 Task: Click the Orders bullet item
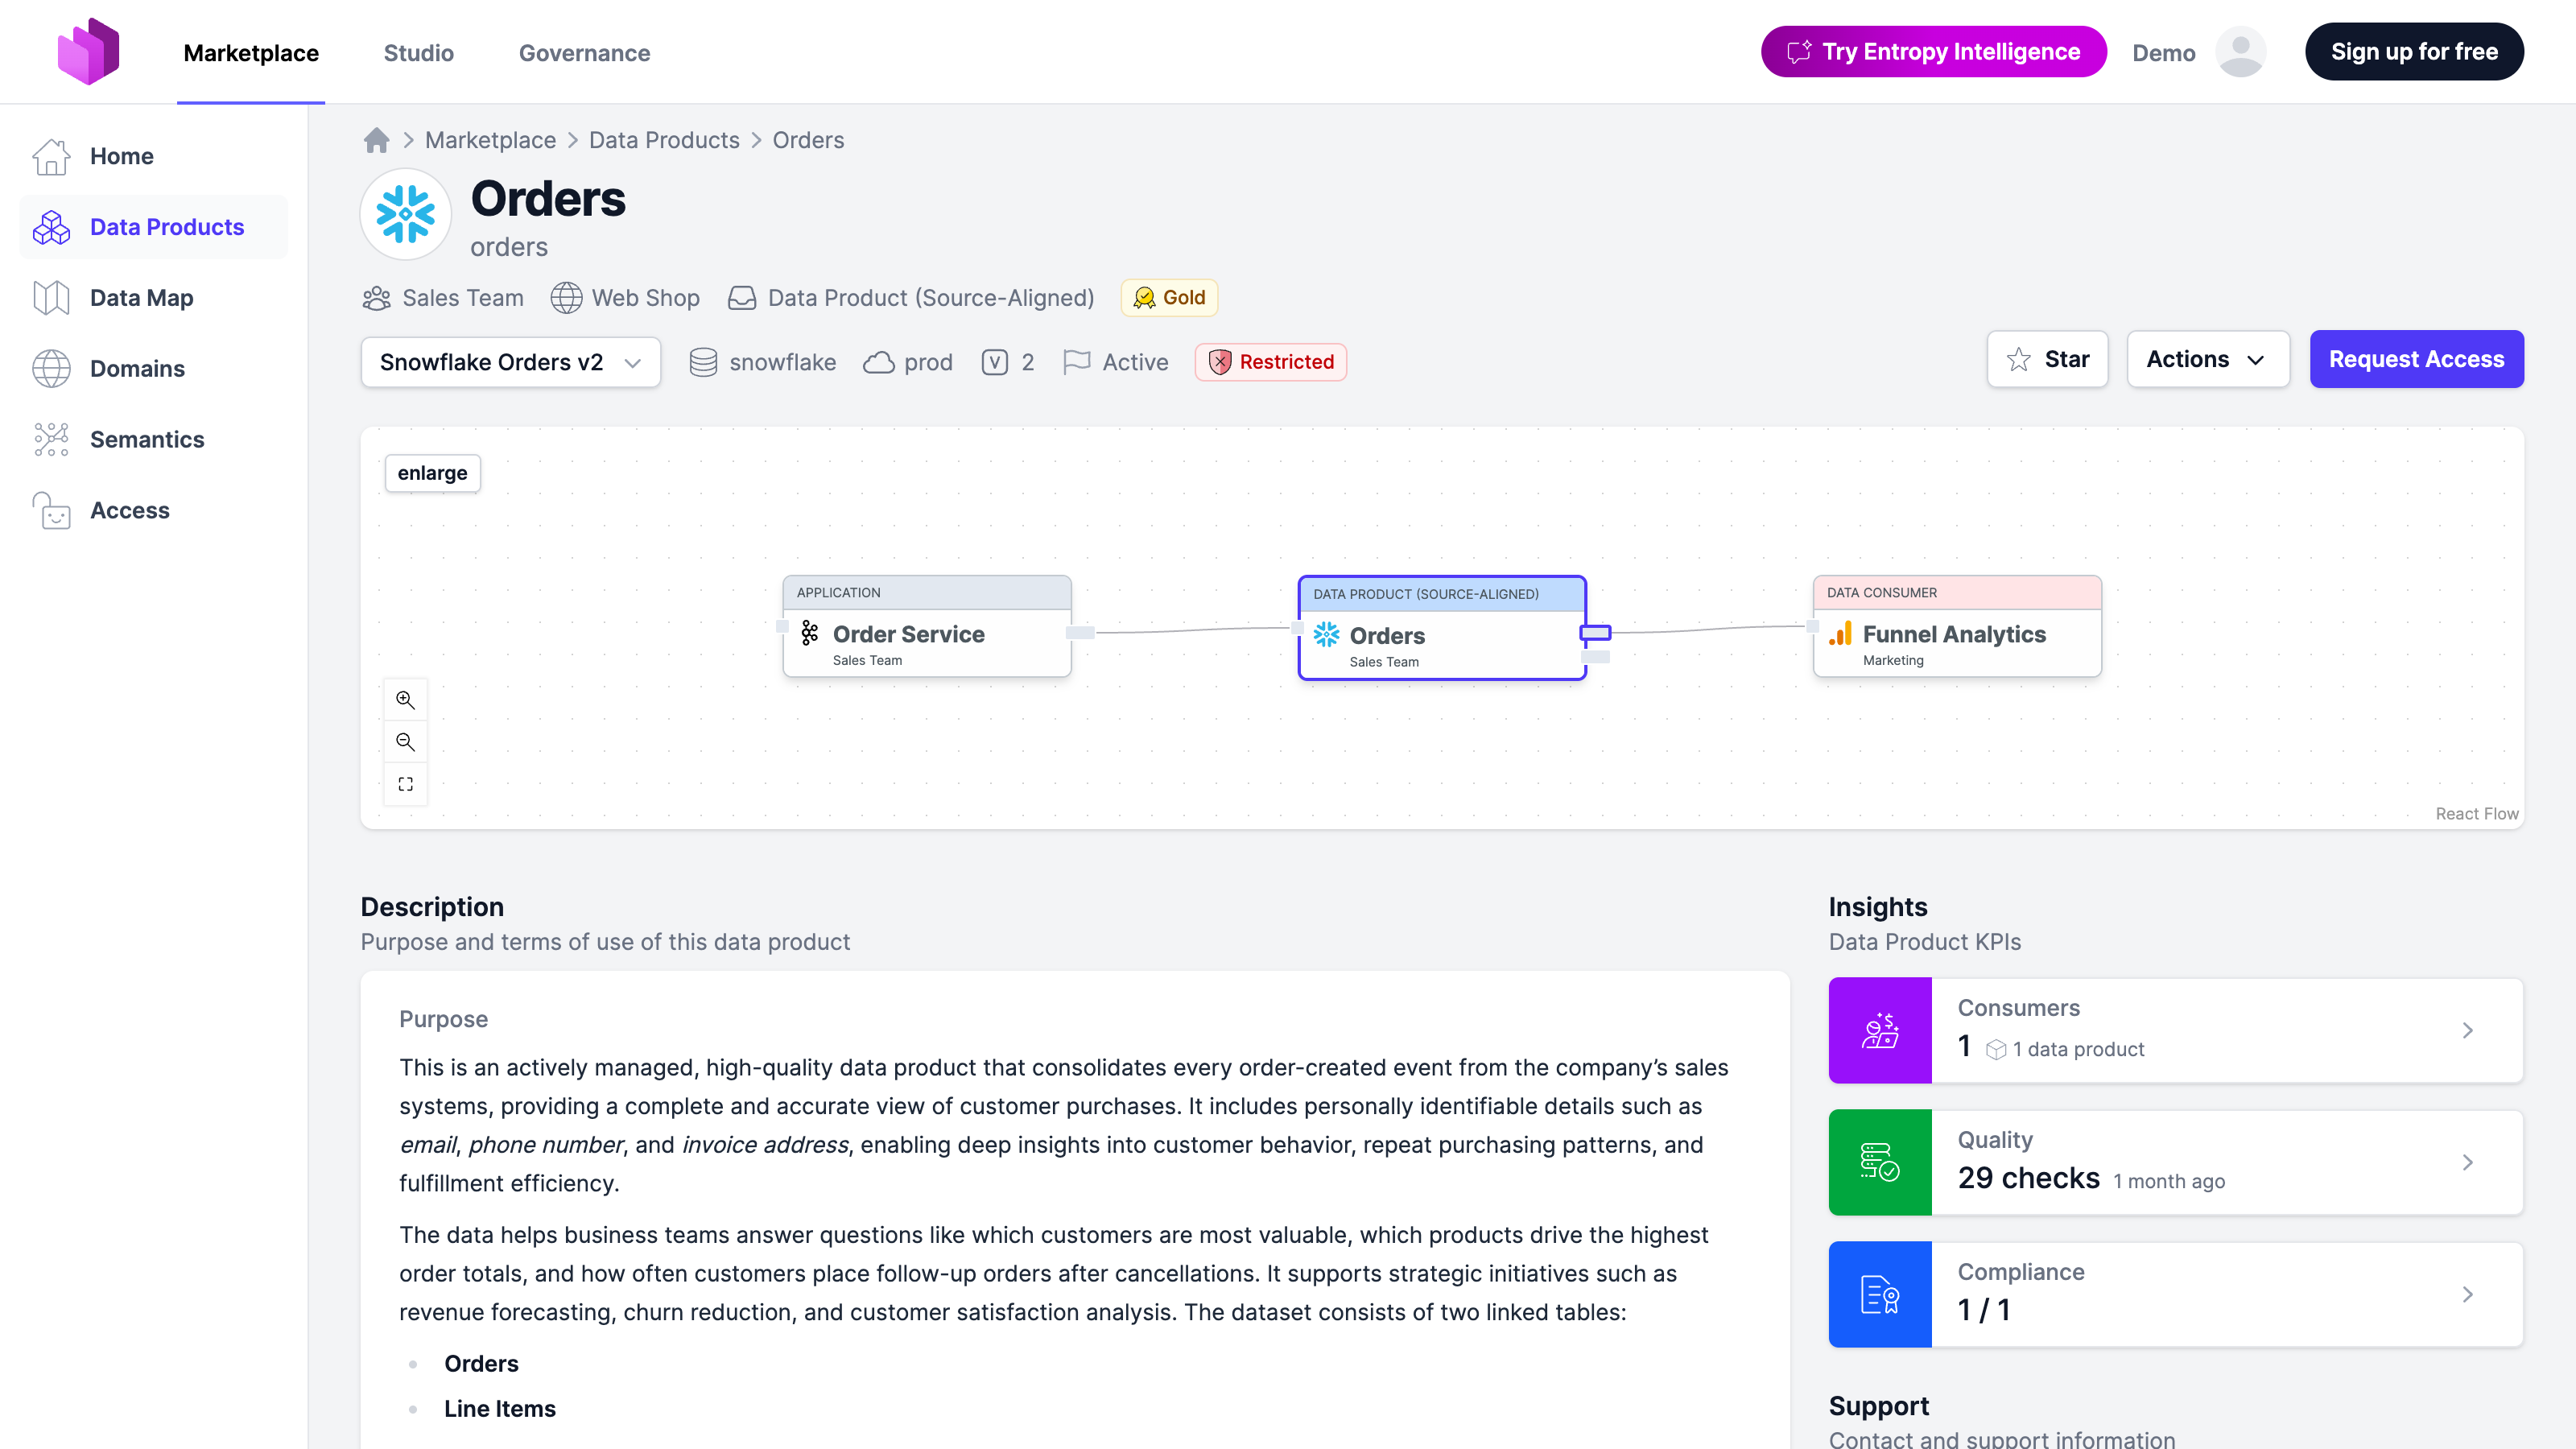(481, 1364)
